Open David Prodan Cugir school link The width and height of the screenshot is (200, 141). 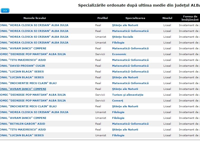point(23,66)
